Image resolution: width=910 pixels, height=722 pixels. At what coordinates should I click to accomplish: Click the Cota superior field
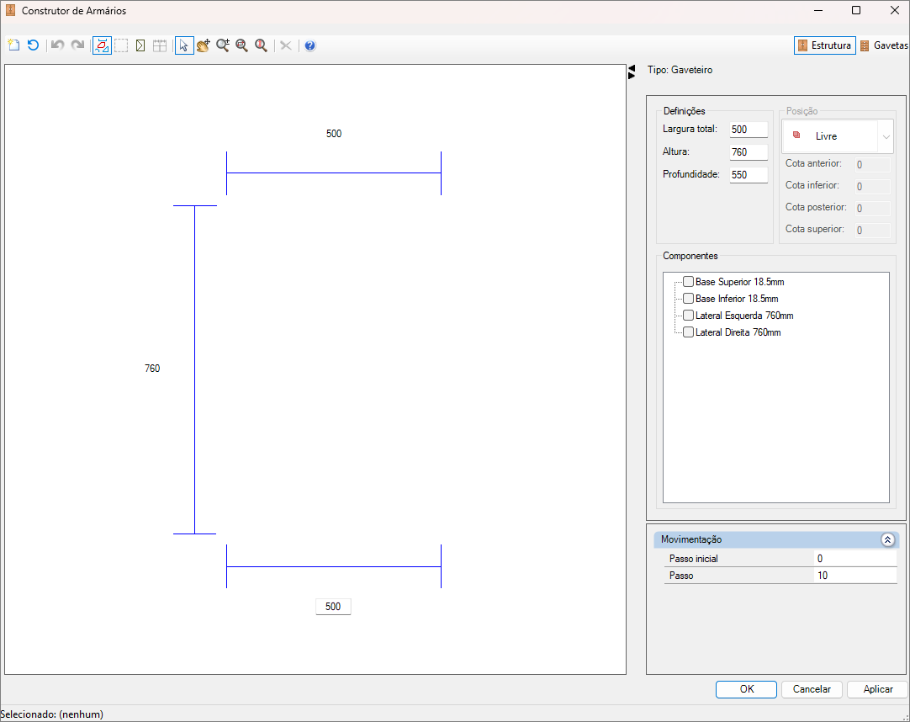872,230
